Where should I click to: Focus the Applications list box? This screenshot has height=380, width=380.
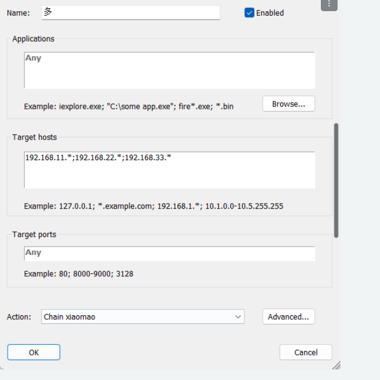tap(169, 70)
